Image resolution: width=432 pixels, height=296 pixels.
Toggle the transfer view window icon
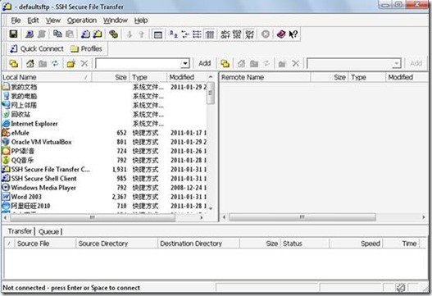tap(158, 34)
